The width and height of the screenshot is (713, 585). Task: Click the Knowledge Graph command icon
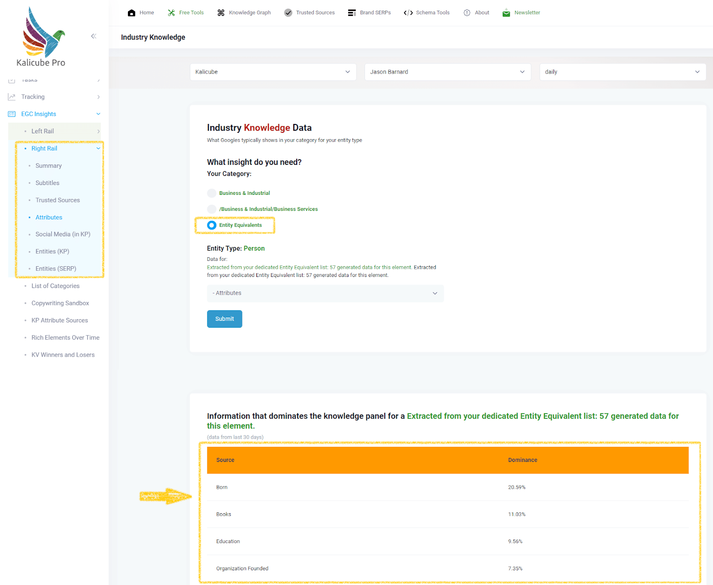(x=221, y=13)
